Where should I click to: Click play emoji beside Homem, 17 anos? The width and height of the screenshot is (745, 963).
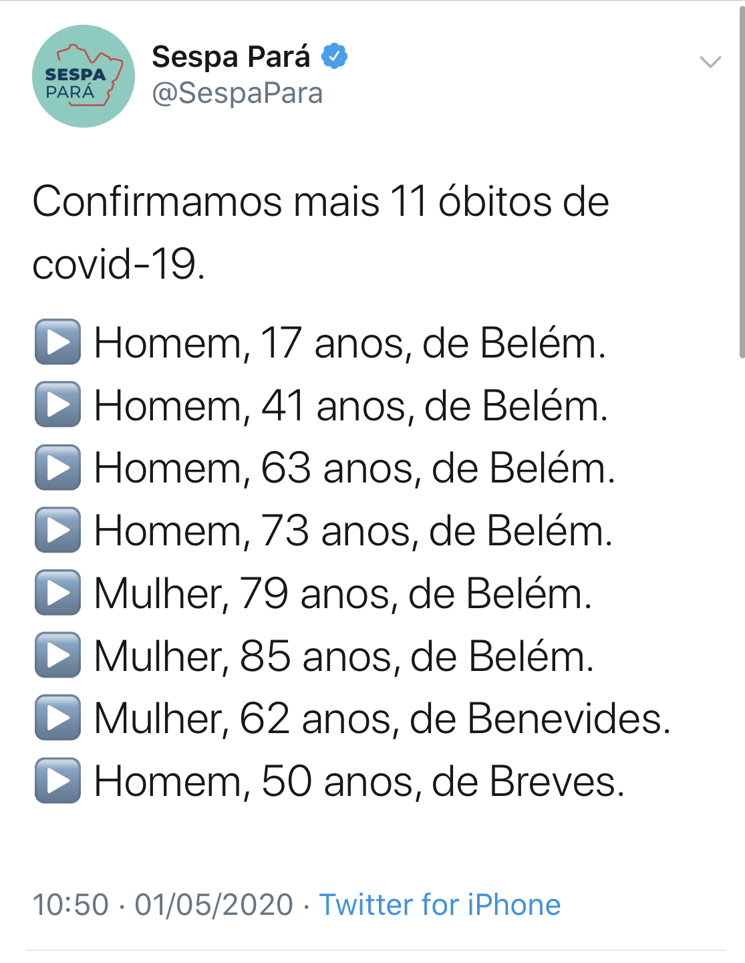coord(58,342)
